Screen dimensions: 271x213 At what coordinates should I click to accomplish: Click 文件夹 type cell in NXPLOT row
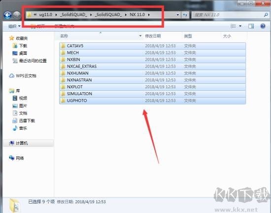(190, 87)
